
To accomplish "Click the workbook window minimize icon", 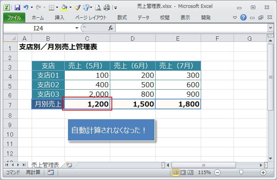I will [x=252, y=18].
